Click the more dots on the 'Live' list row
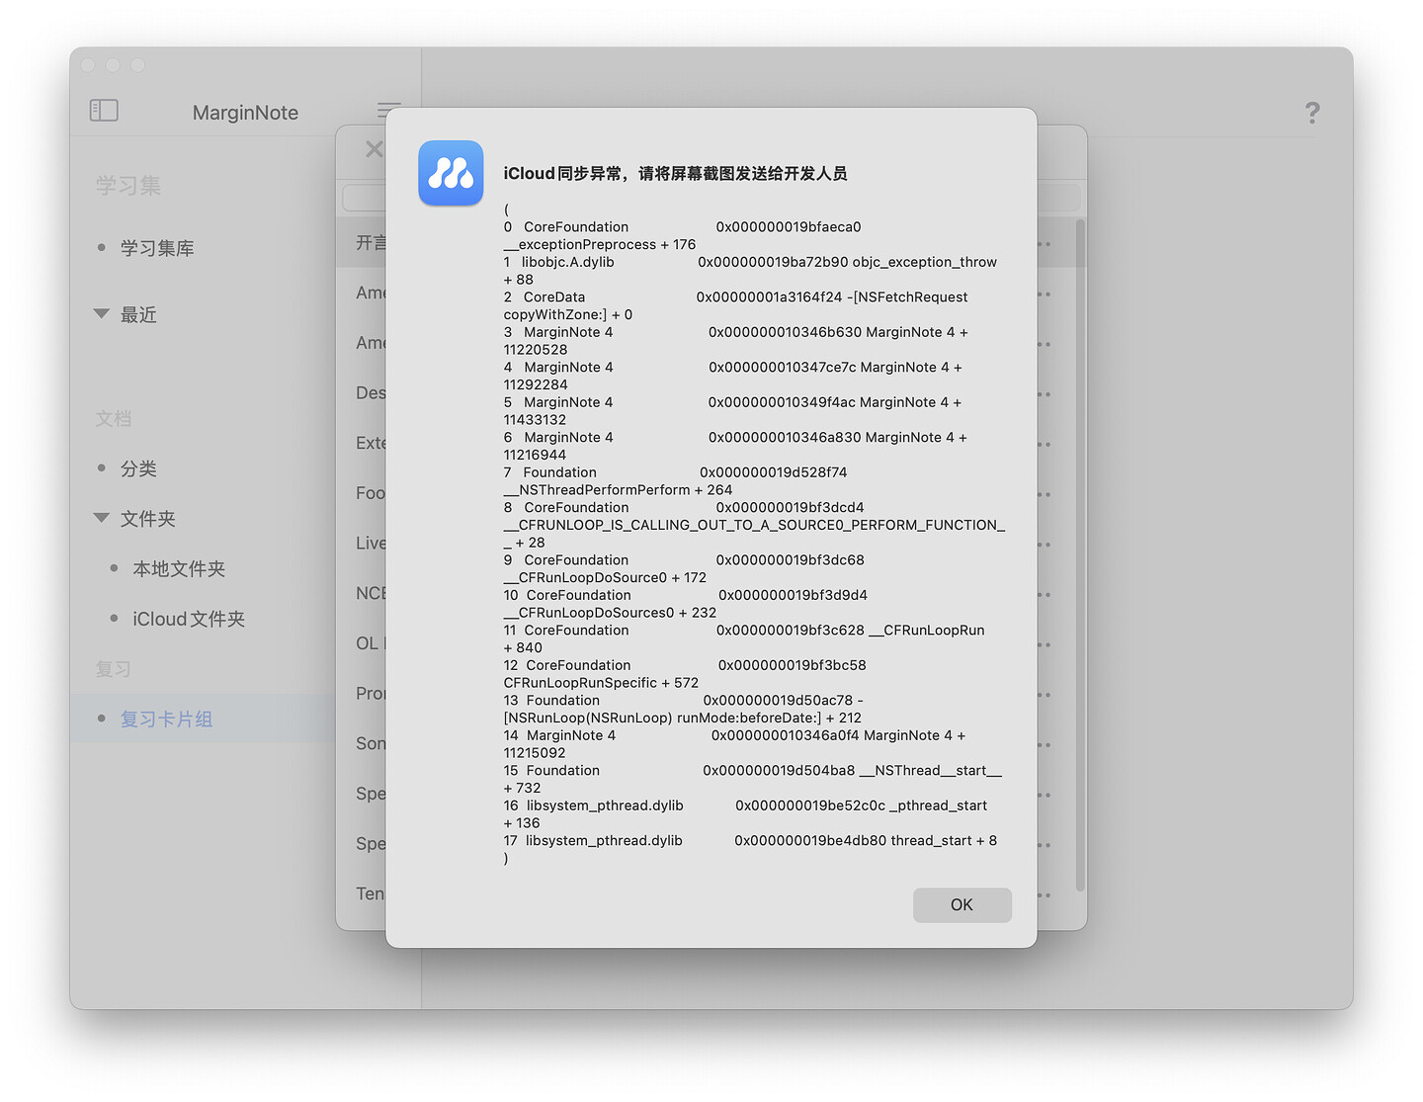The height and width of the screenshot is (1102, 1423). pyautogui.click(x=1044, y=545)
